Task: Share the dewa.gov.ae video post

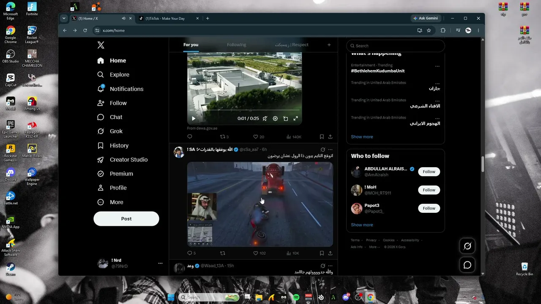Action: (x=330, y=137)
